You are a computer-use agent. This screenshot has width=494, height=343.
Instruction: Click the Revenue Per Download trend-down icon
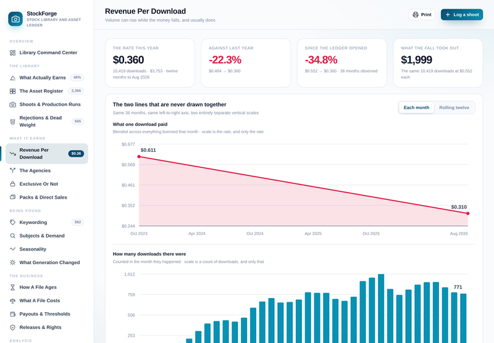tap(12, 154)
